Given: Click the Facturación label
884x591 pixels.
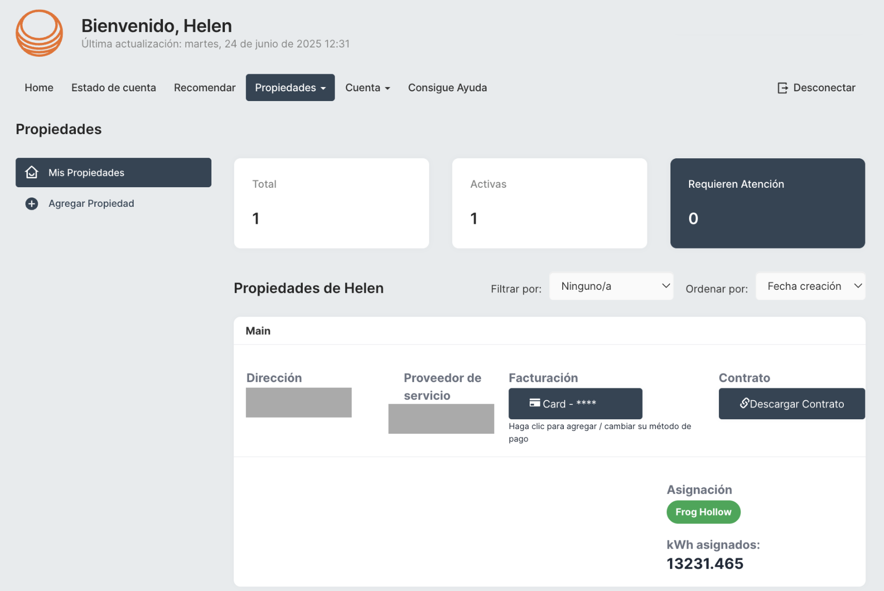Looking at the screenshot, I should 544,378.
